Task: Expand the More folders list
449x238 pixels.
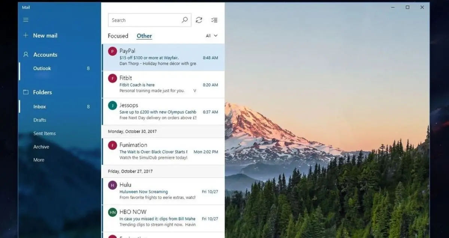Action: click(x=39, y=160)
